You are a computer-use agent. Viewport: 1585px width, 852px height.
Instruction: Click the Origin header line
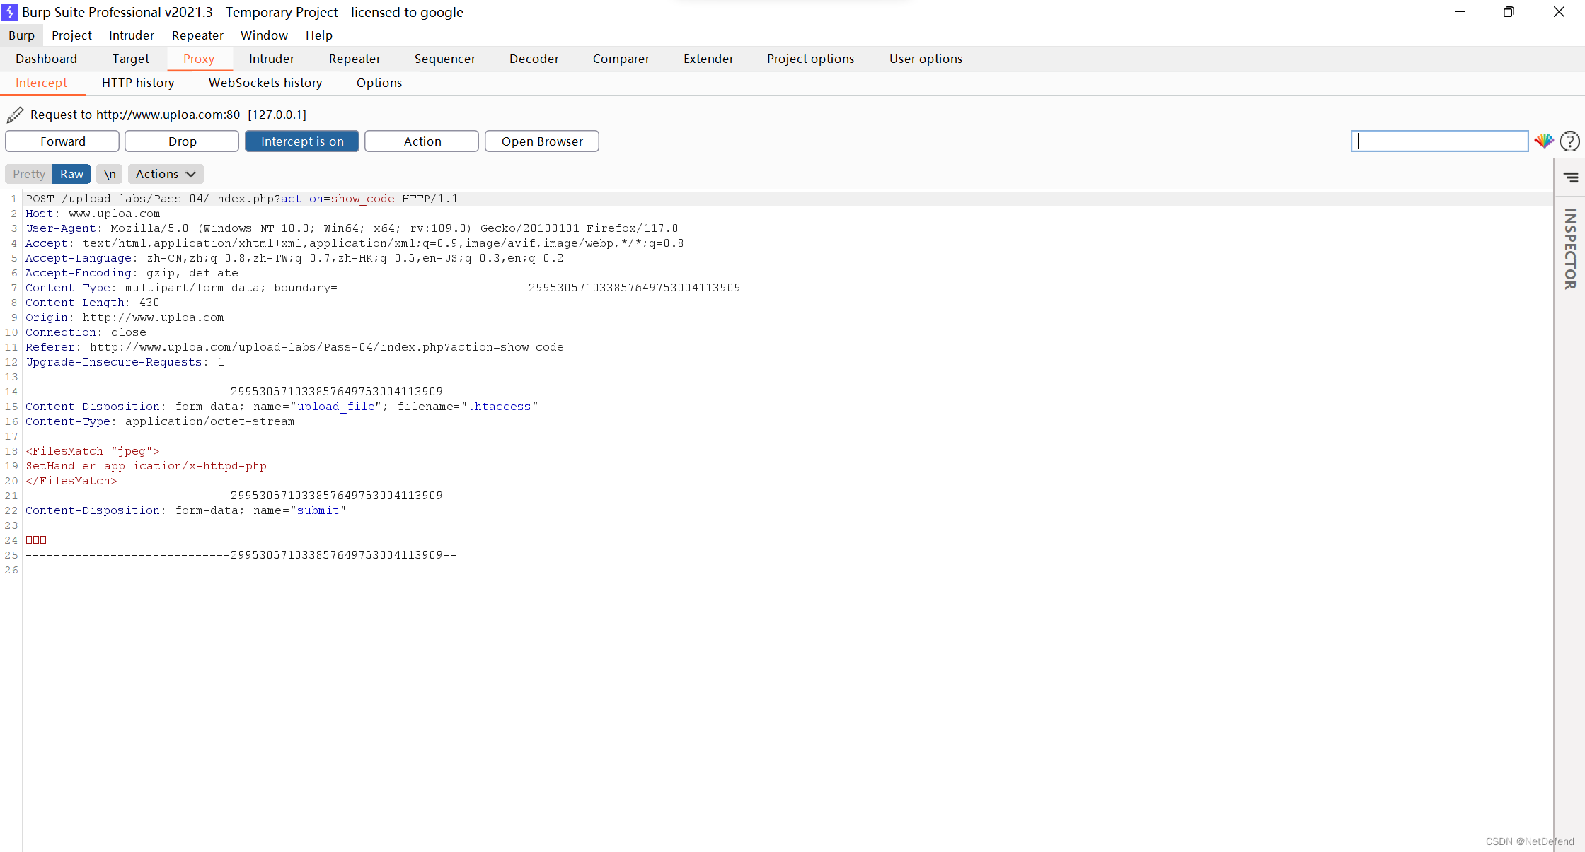[125, 317]
